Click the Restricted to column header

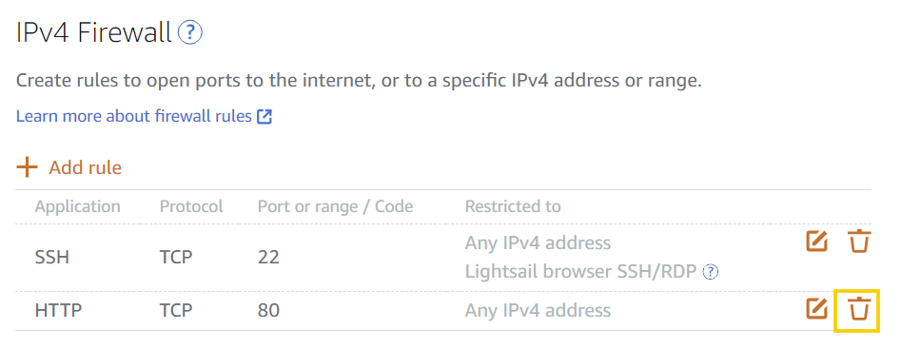[513, 206]
